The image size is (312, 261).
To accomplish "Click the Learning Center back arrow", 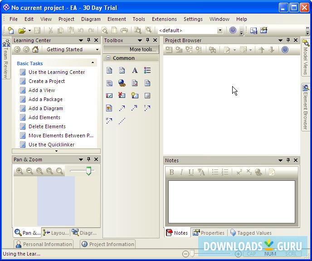I will pyautogui.click(x=17, y=49).
